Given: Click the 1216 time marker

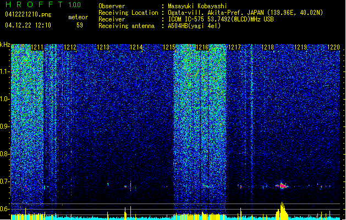Looking at the screenshot, I should coord(202,47).
